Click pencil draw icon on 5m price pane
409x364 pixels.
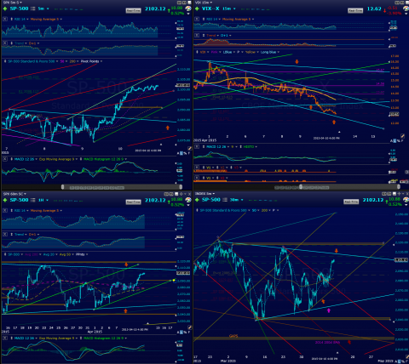[x=189, y=149]
